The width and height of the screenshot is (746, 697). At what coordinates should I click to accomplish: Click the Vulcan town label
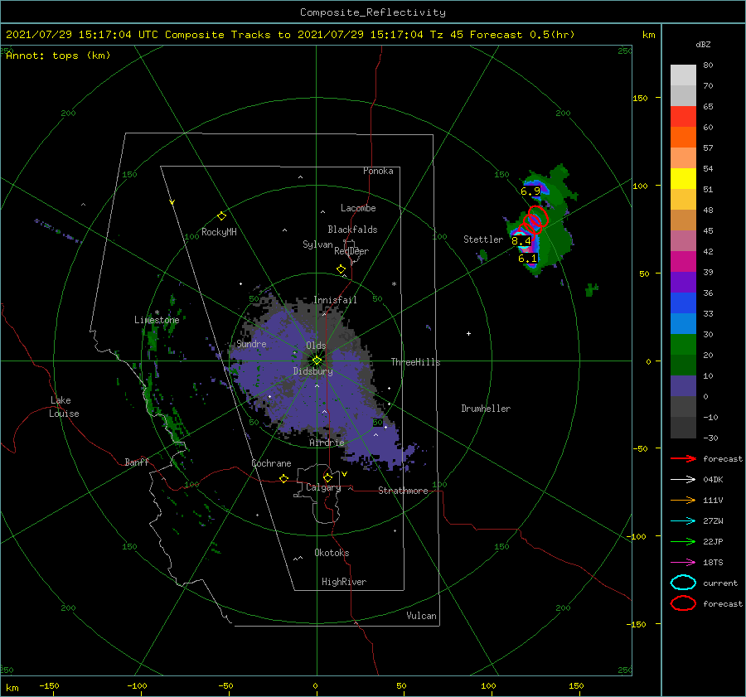click(422, 616)
